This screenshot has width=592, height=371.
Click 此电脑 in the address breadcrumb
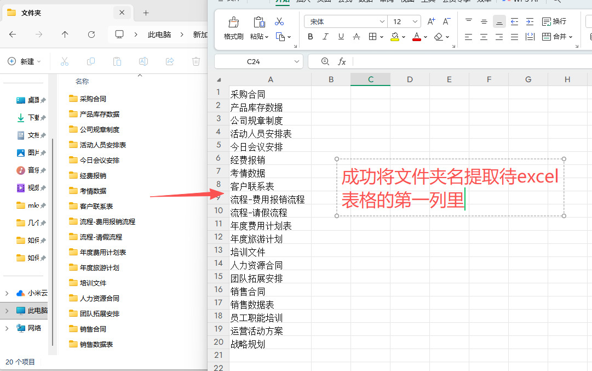click(x=159, y=35)
